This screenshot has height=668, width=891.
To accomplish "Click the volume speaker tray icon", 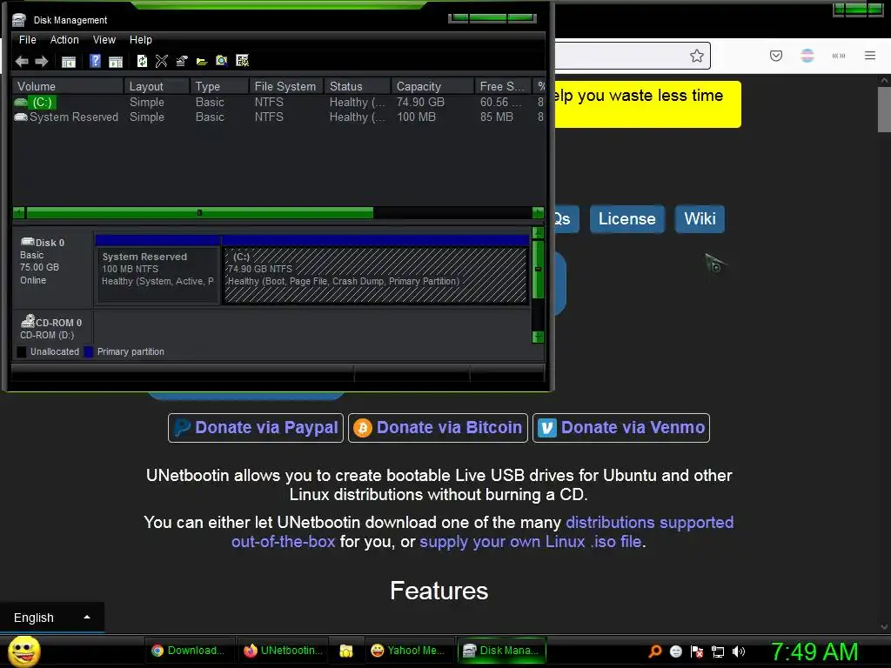I will (x=738, y=651).
